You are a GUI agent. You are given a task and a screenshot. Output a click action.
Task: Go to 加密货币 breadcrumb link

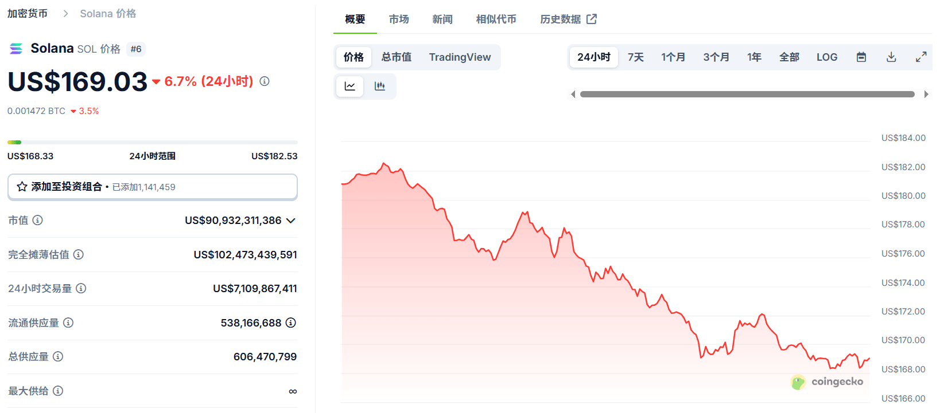[x=28, y=13]
